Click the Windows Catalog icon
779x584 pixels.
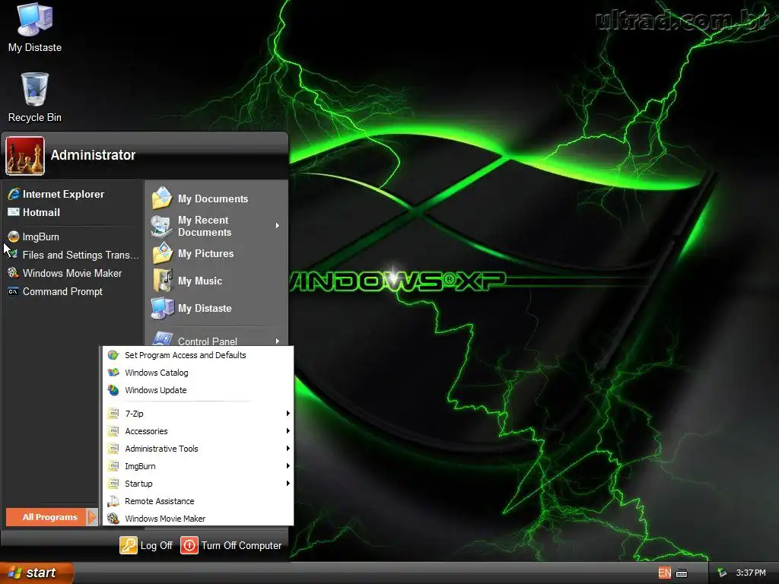pyautogui.click(x=113, y=373)
